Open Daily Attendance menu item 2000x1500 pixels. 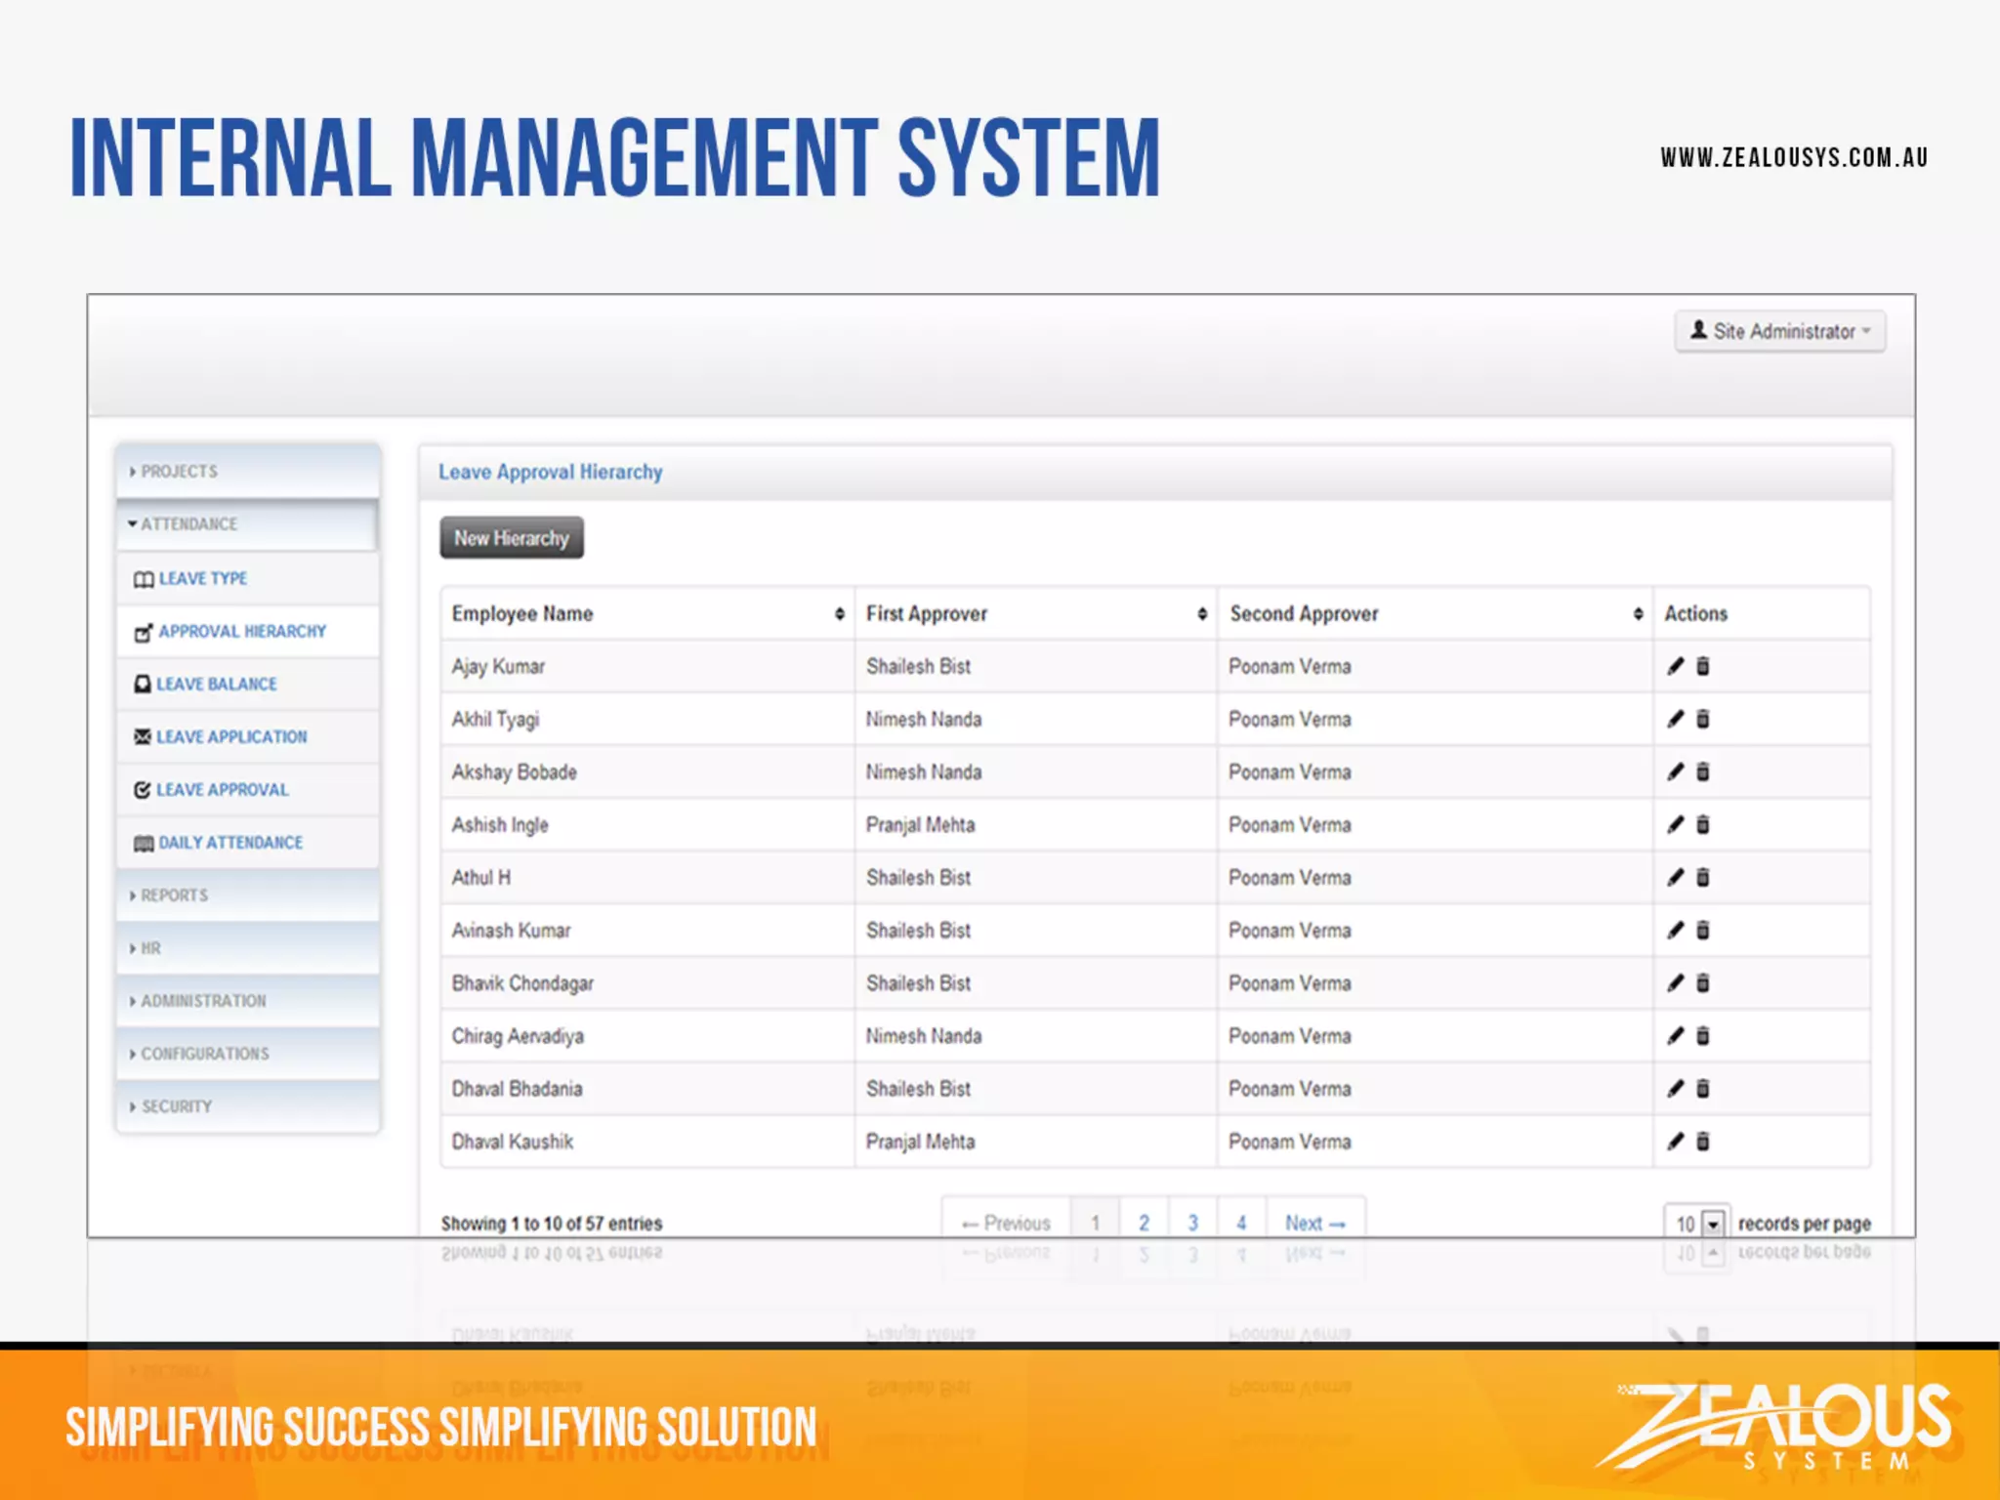(229, 842)
